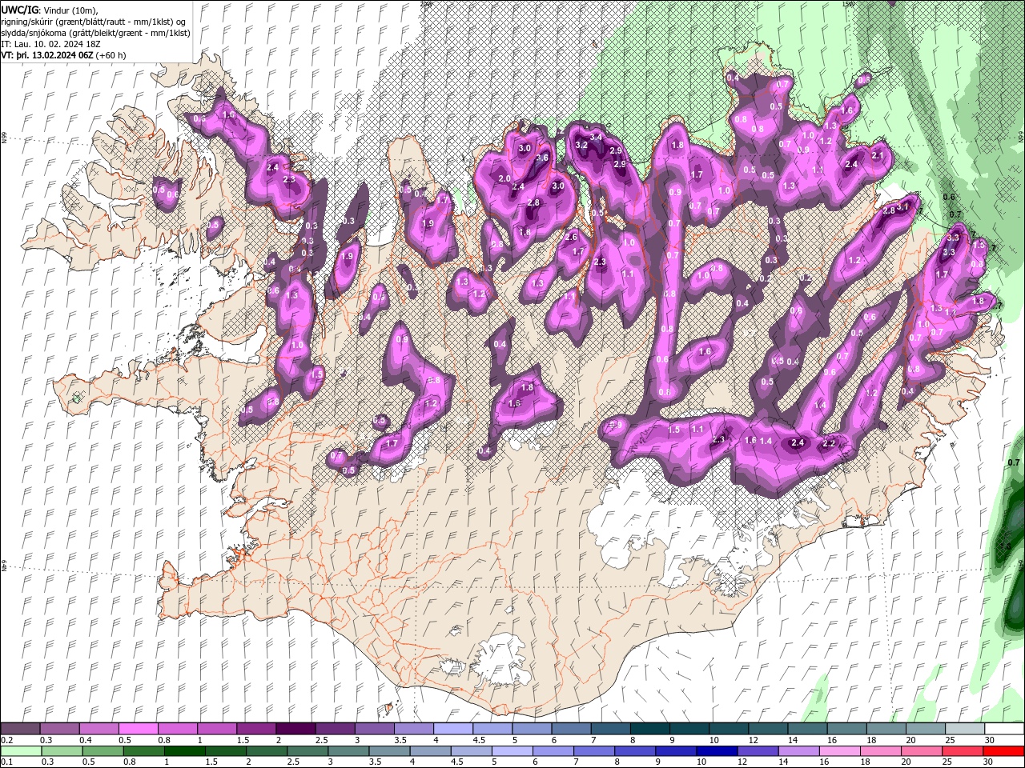
Task: Click the '0.2' label in the upper legend
Action: point(6,740)
